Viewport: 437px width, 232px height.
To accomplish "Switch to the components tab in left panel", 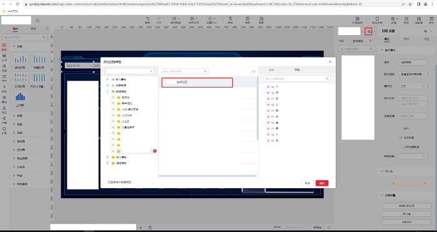I will pyautogui.click(x=16, y=29).
